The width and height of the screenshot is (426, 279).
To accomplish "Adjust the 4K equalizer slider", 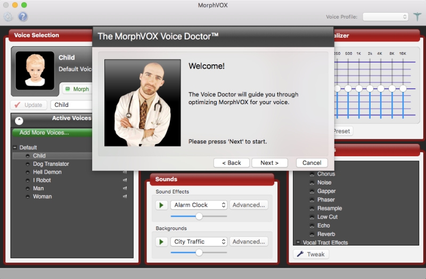I will pos(381,88).
